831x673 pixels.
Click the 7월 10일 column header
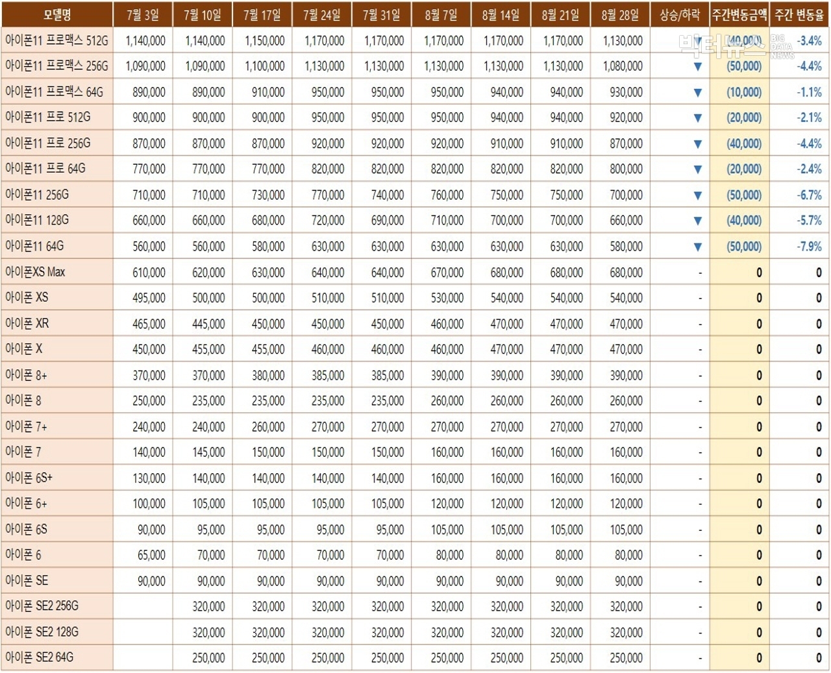(x=203, y=14)
